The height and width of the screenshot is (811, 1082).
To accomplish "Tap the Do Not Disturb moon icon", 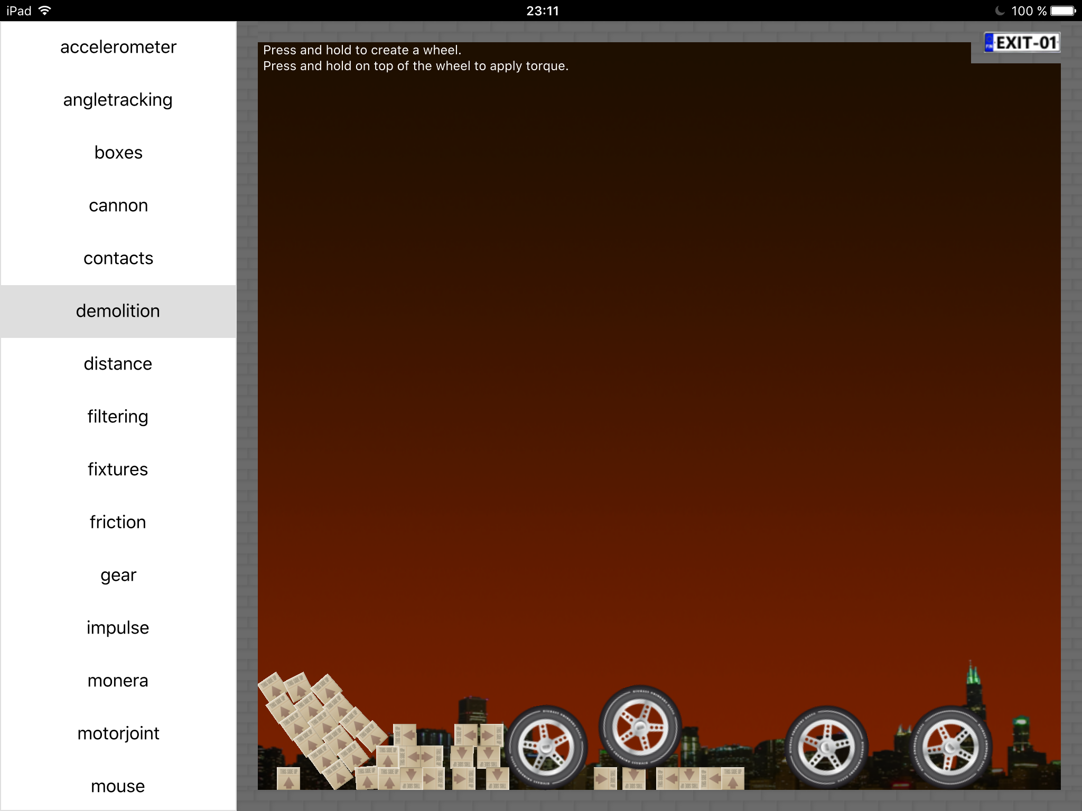I will (x=999, y=11).
